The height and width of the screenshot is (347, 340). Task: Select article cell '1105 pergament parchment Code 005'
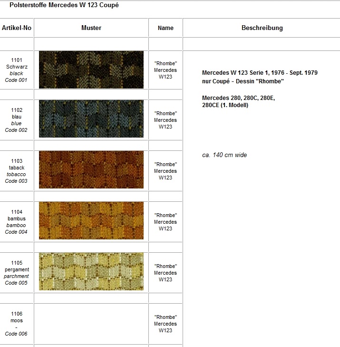point(17,273)
